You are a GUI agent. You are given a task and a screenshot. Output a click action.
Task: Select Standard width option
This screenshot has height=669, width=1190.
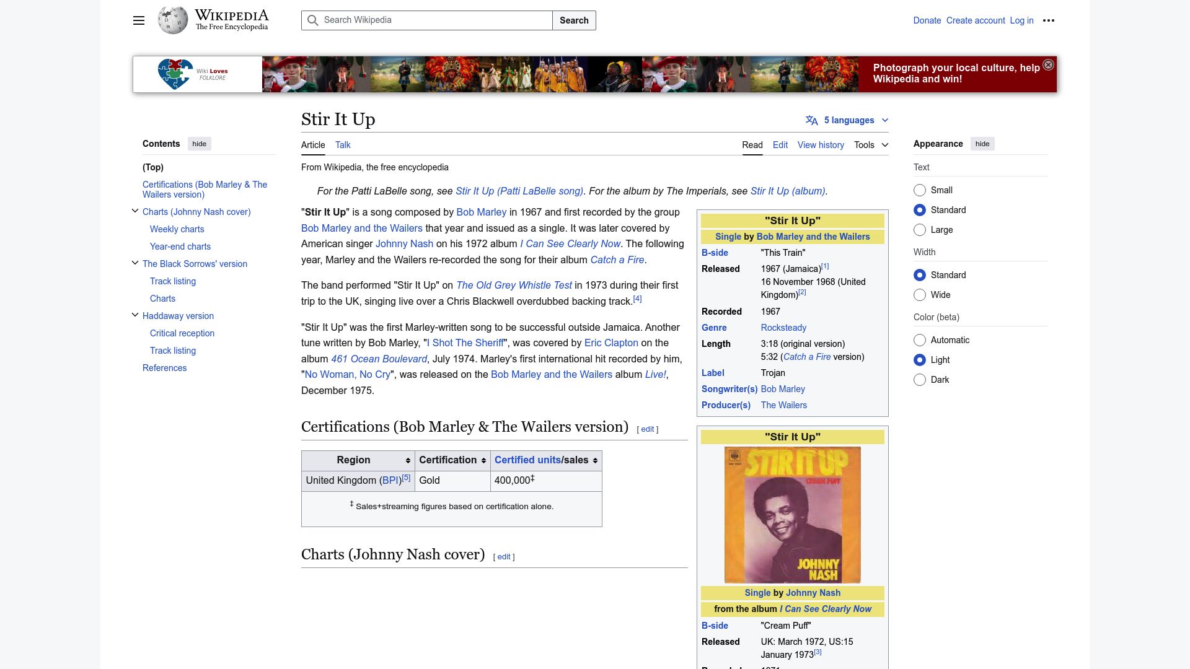(920, 275)
